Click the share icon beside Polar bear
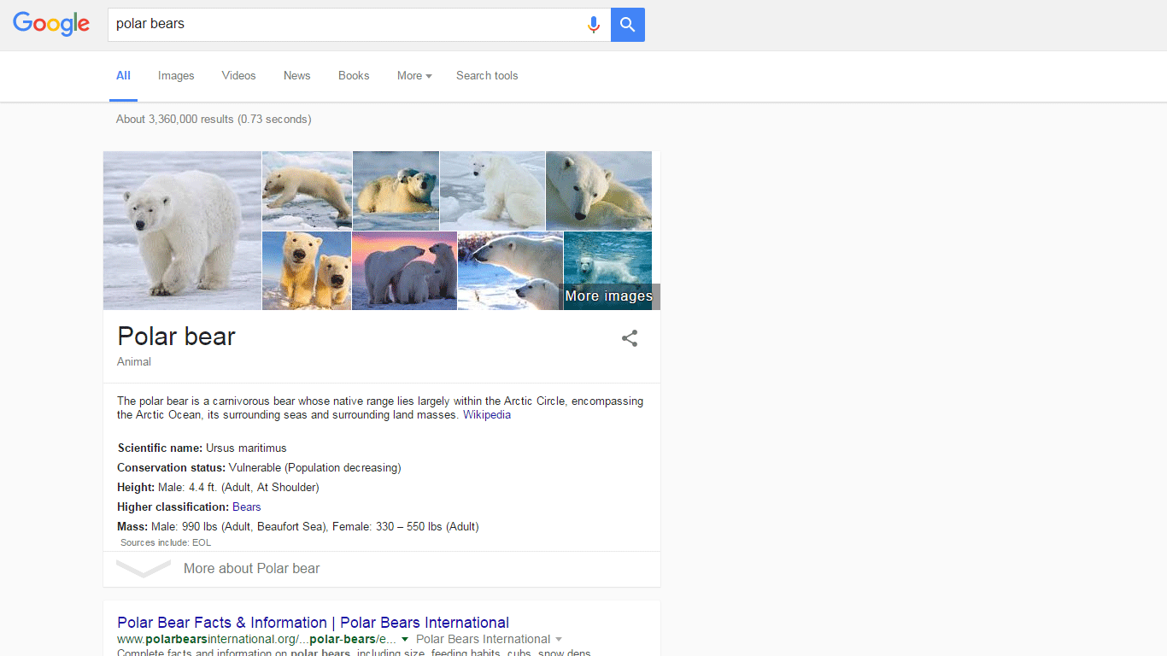1167x656 pixels. click(x=630, y=338)
